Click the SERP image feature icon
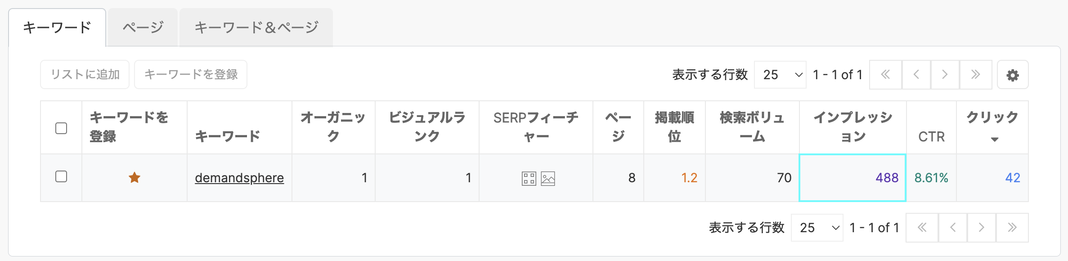 (x=548, y=179)
